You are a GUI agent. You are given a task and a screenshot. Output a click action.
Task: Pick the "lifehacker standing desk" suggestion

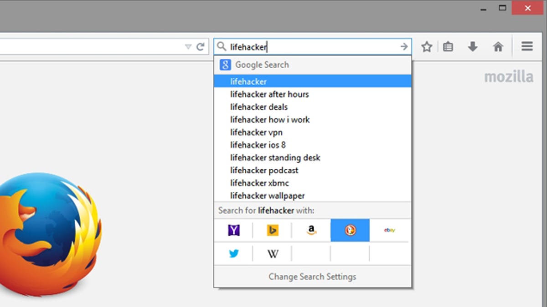coord(313,158)
